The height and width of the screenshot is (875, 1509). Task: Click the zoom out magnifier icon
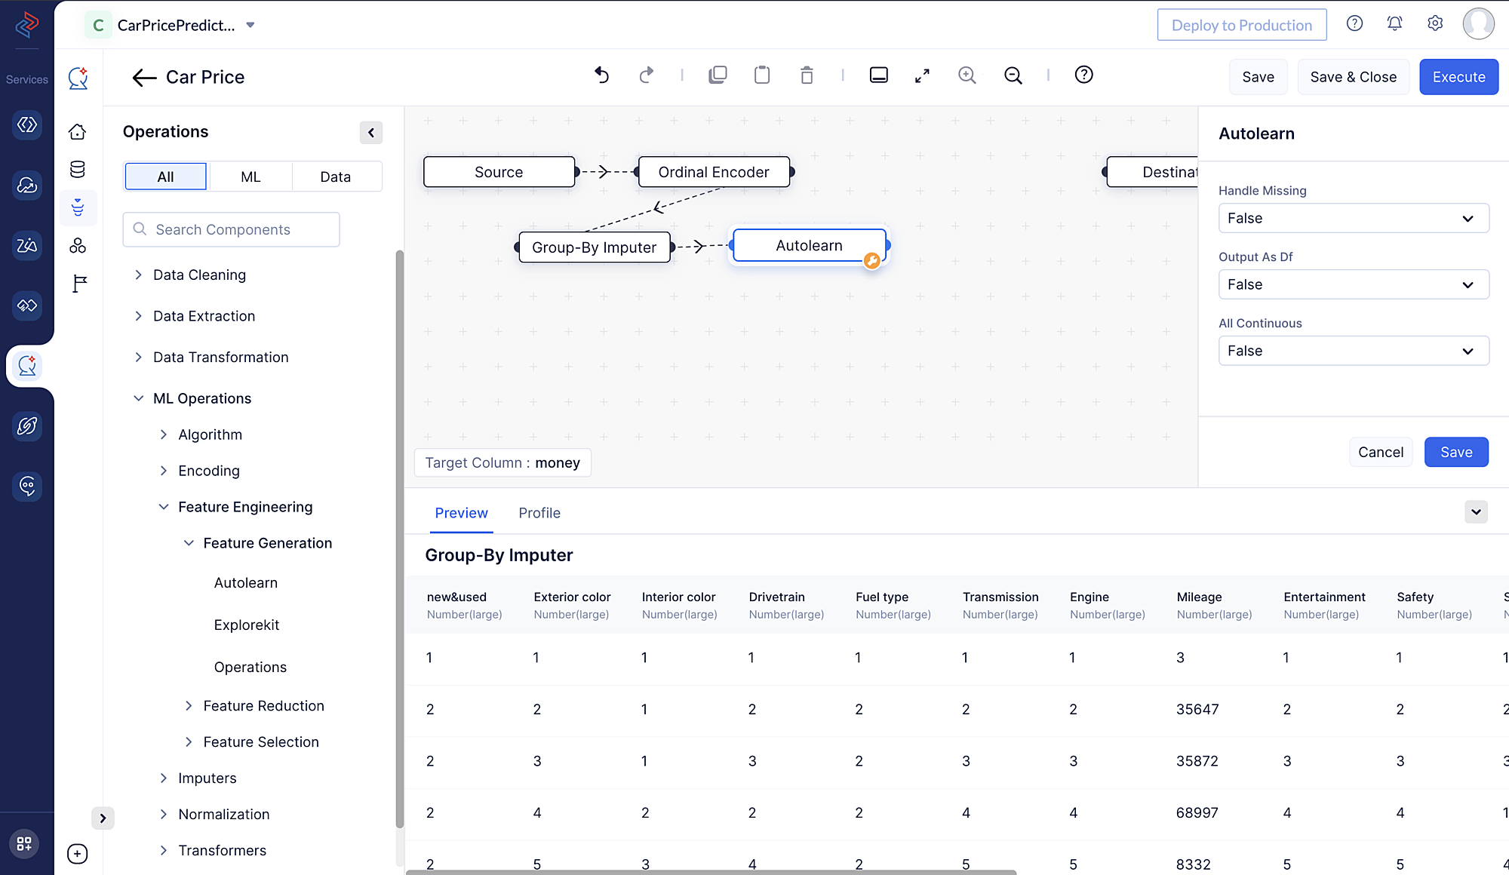[1011, 75]
